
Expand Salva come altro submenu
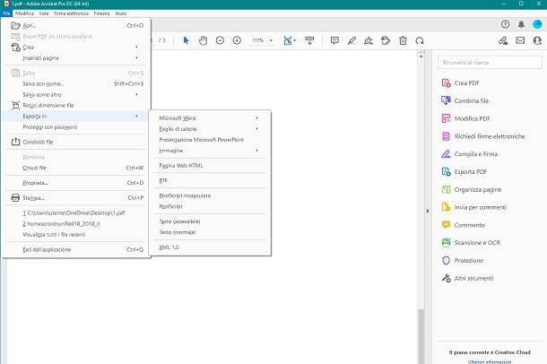(75, 94)
